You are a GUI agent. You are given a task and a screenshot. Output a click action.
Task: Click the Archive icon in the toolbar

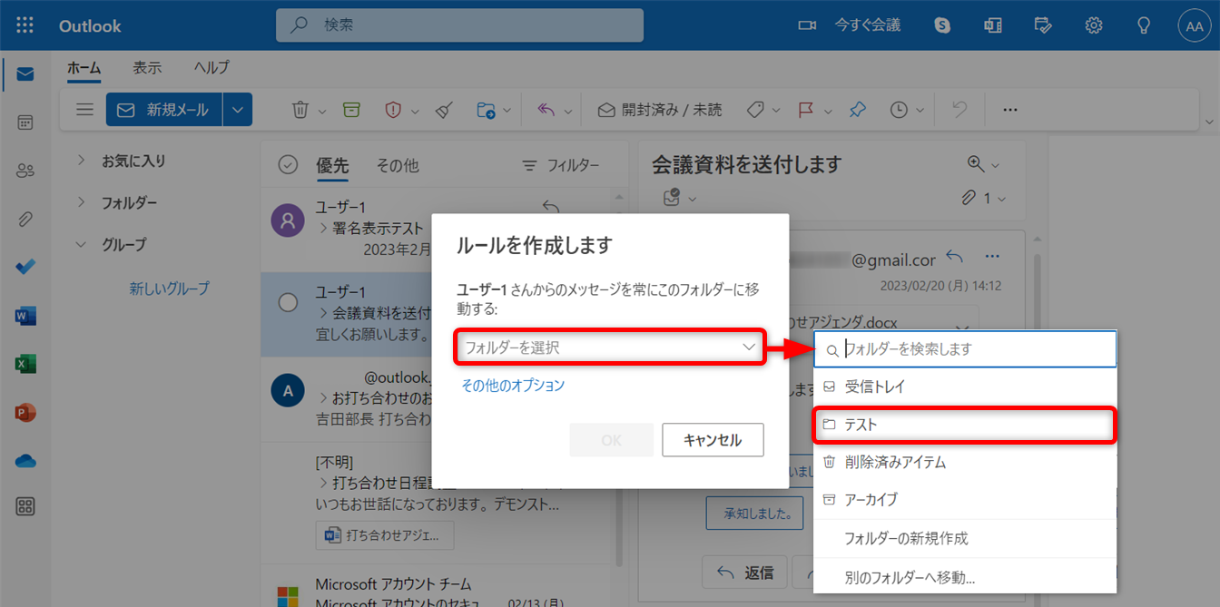click(x=351, y=110)
